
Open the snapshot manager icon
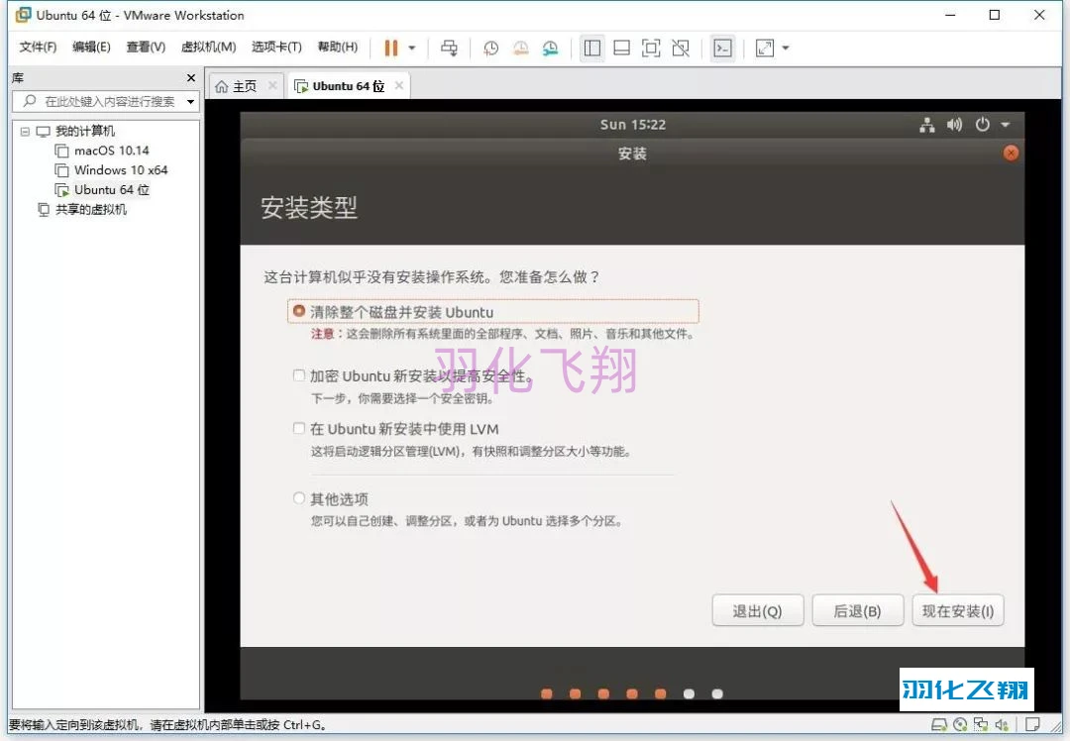[550, 48]
